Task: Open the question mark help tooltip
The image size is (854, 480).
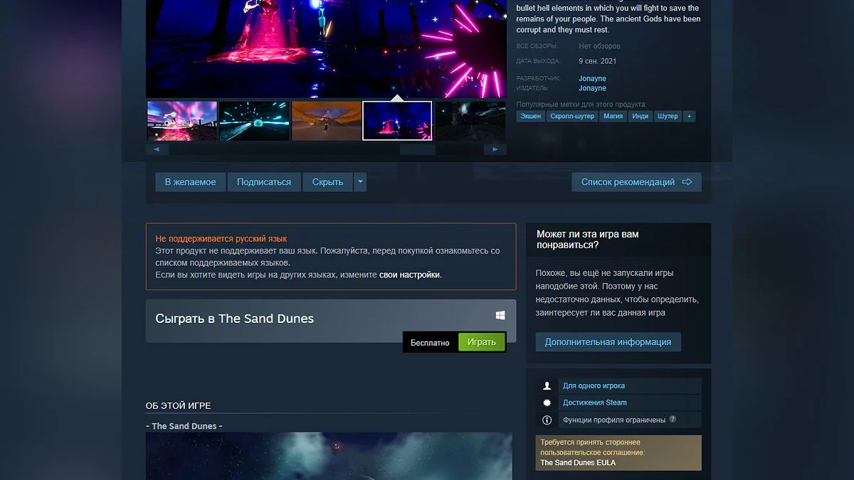Action: tap(673, 419)
